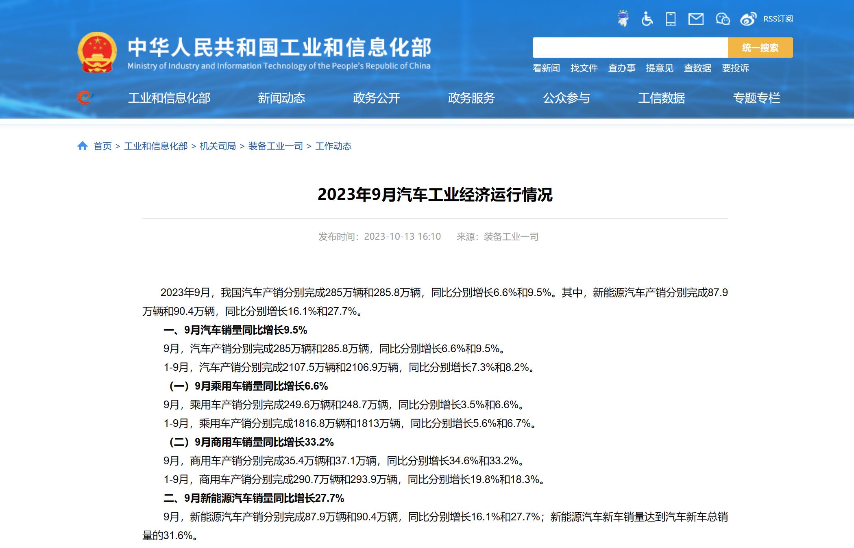Viewport: 854px width, 548px height.
Task: Open the mobile phone version icon
Action: pos(671,19)
